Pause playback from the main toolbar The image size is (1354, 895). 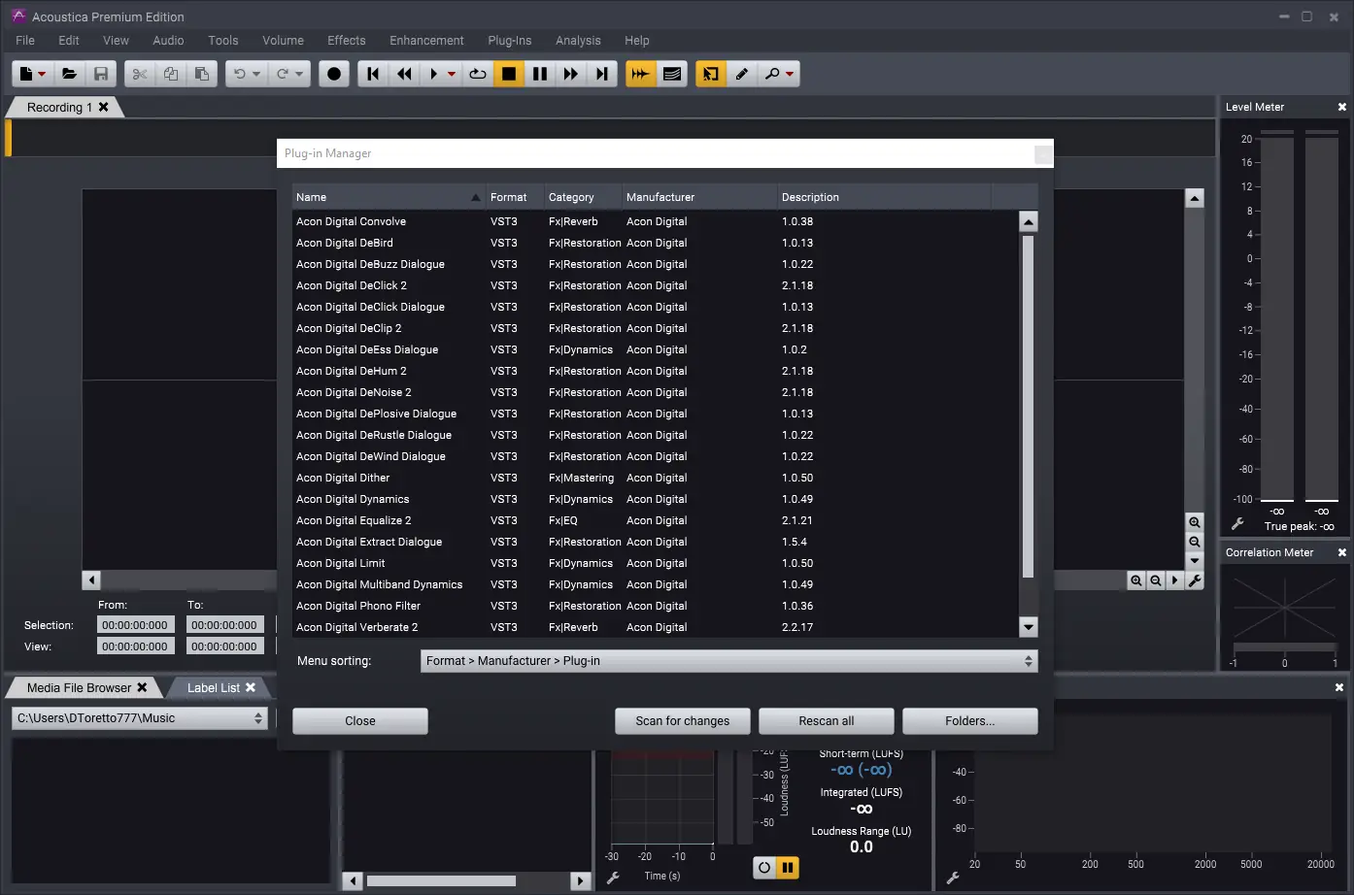pos(540,74)
